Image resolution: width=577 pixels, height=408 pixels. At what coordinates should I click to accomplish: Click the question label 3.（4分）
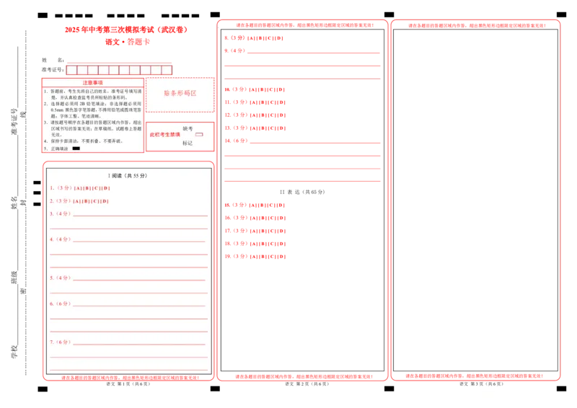point(61,213)
